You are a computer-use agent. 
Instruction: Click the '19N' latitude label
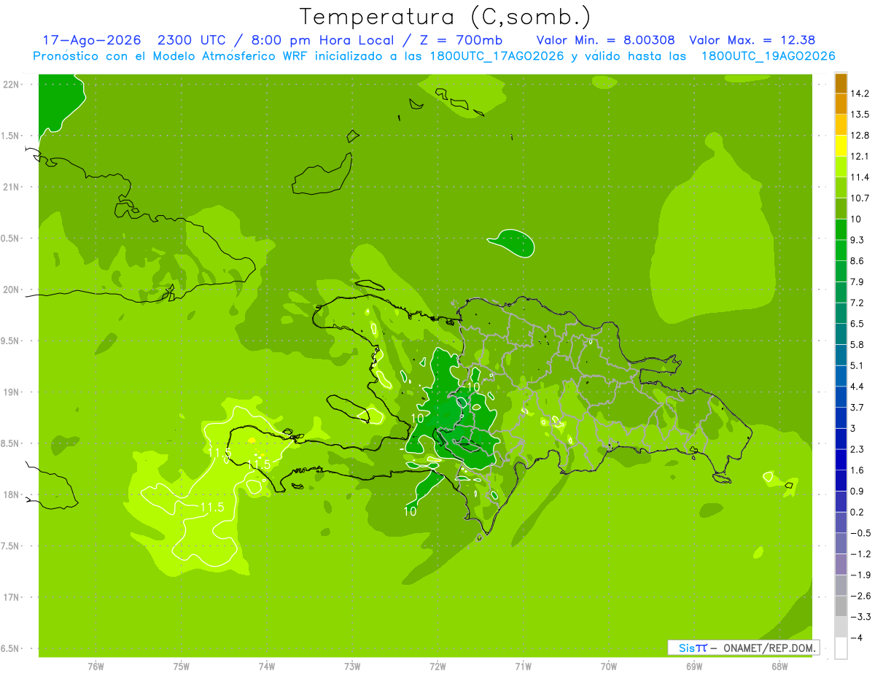pos(12,392)
